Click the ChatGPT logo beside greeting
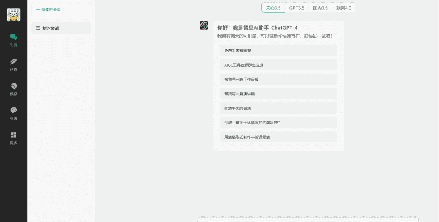439x222 pixels. point(204,25)
